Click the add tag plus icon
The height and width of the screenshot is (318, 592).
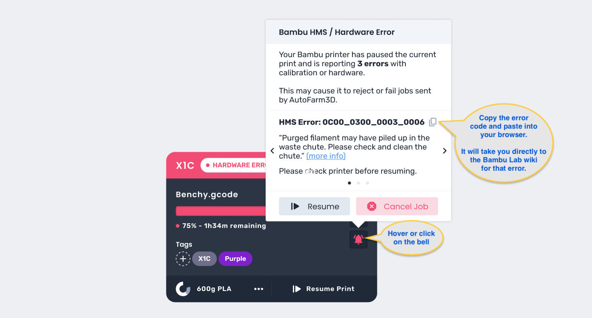pos(183,259)
